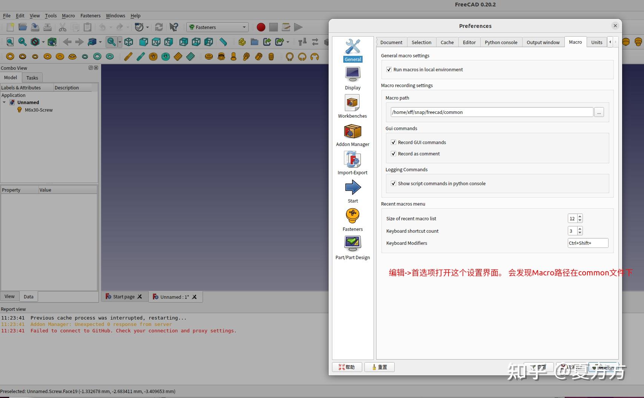Click the Execute macro play icon
644x398 pixels.
[x=298, y=27]
